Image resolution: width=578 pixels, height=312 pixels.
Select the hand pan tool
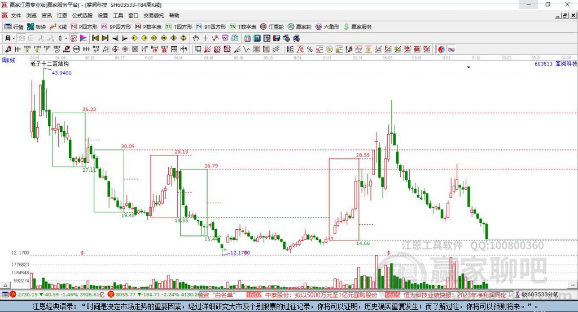point(196,38)
